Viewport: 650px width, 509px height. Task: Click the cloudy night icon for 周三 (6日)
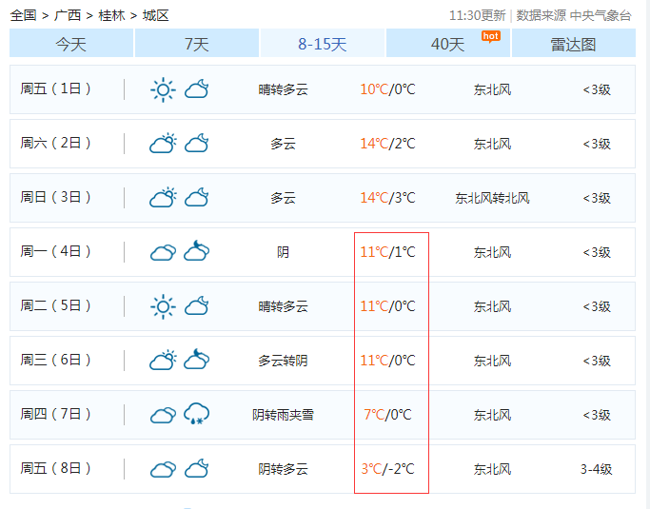pyautogui.click(x=197, y=360)
